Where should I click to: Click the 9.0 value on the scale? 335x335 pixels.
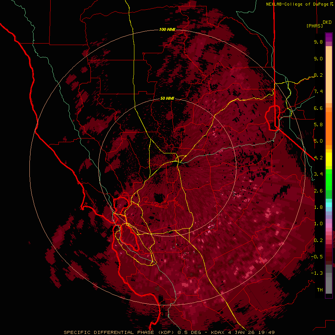tap(318, 58)
